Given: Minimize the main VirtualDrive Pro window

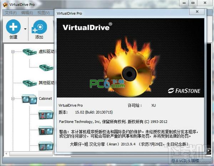Looking at the screenshot, I should click(x=184, y=3).
